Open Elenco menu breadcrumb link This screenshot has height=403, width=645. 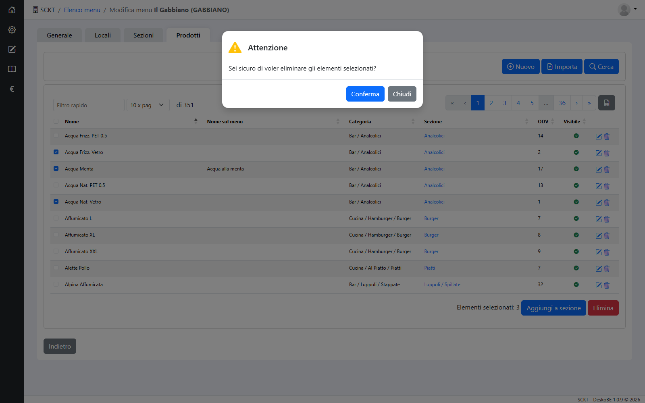click(82, 10)
